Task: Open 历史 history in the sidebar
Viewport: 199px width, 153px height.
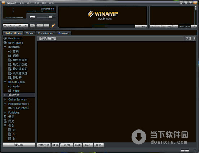Action: [11, 121]
